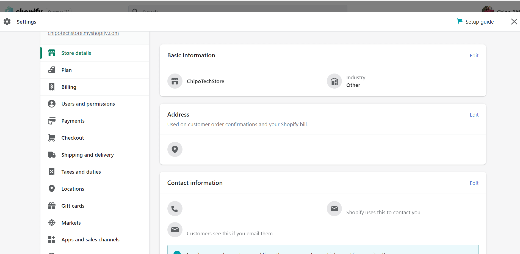520x254 pixels.
Task: Click the Address description text
Action: (237, 124)
